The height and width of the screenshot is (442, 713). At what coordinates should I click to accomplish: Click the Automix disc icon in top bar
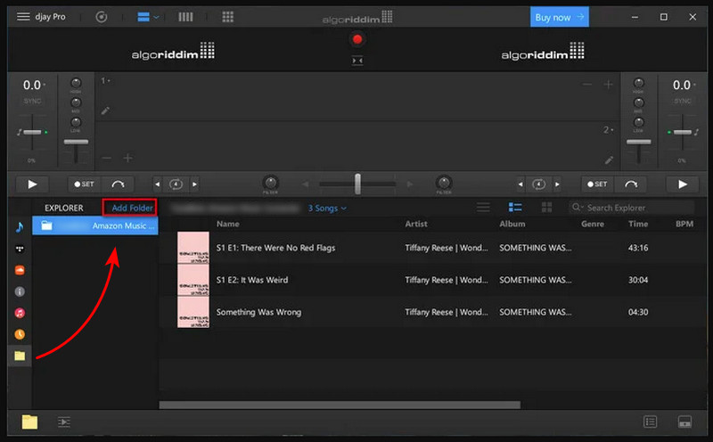(102, 17)
